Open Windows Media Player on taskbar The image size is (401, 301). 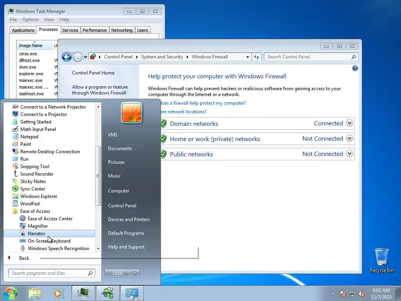tap(58, 293)
